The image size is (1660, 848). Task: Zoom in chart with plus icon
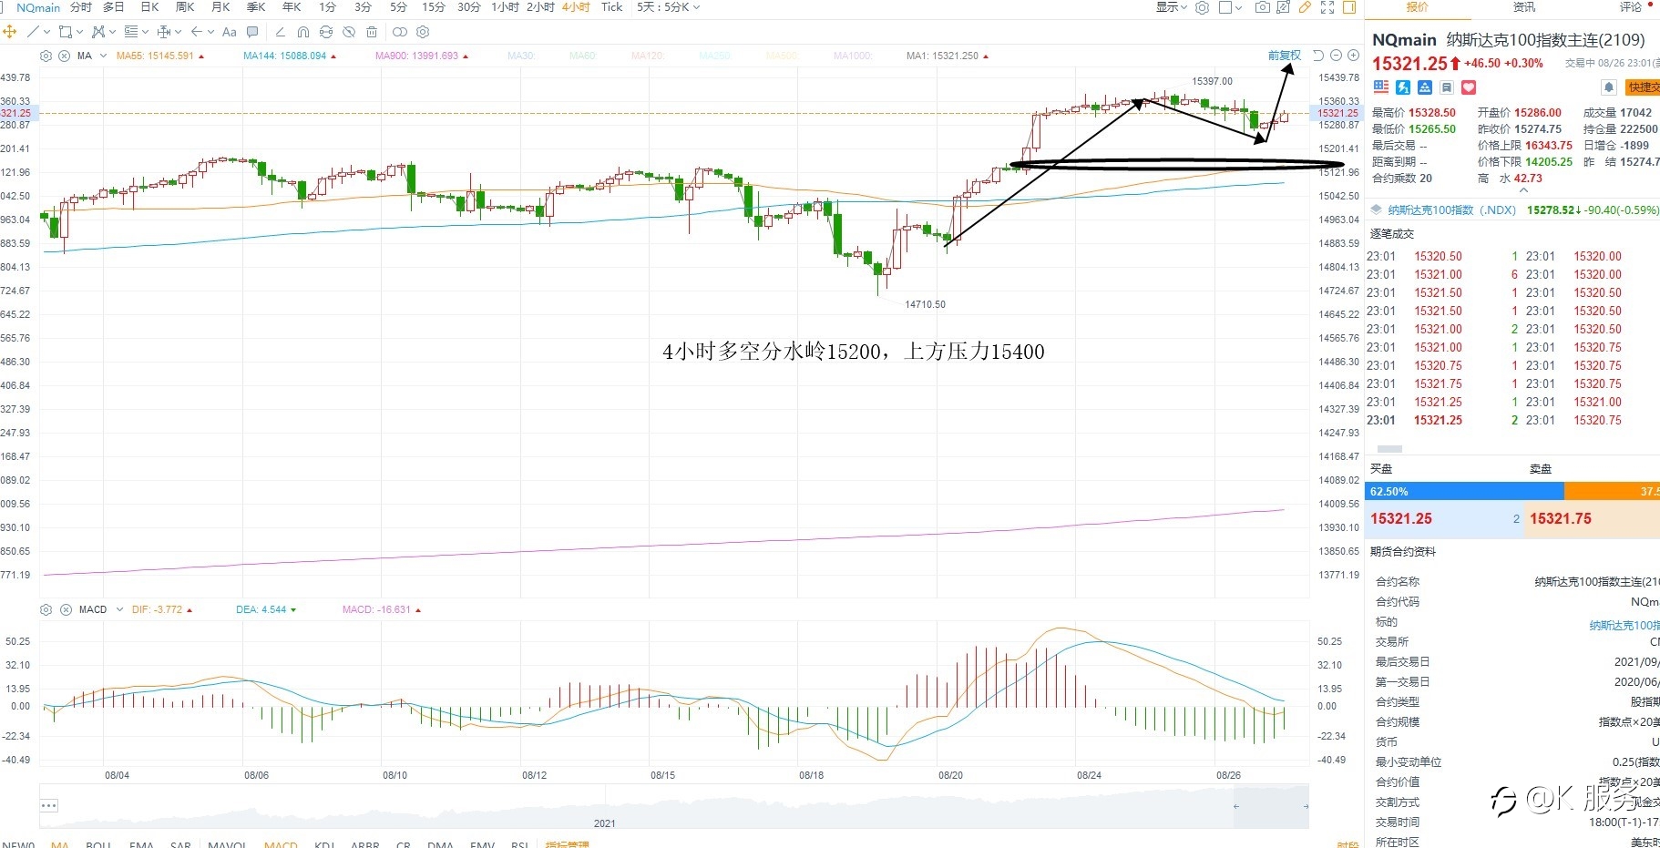(1353, 56)
